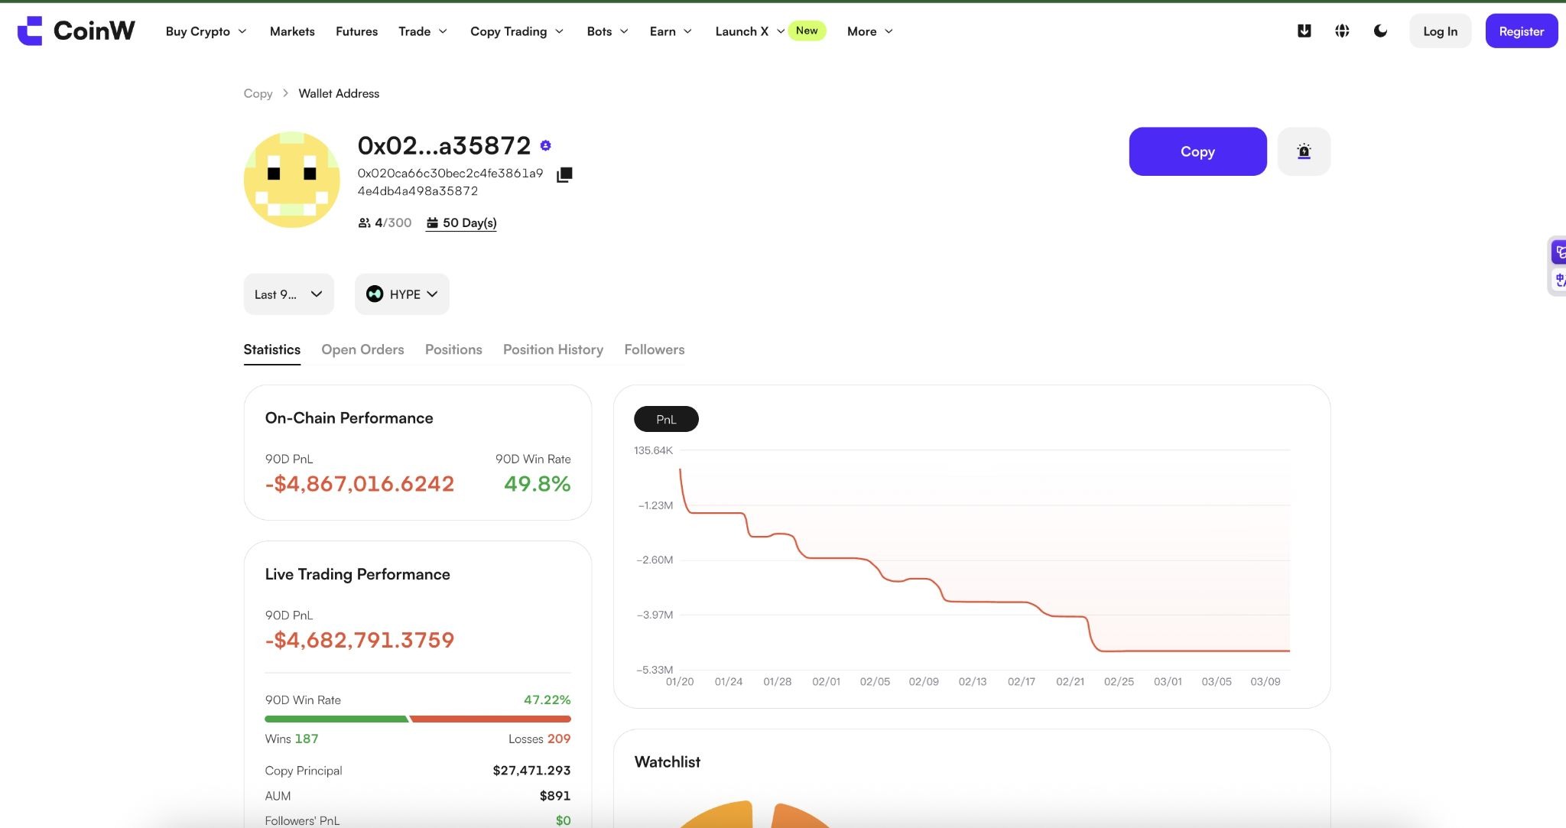Switch to the Followers tab
The height and width of the screenshot is (828, 1566).
[x=655, y=349]
